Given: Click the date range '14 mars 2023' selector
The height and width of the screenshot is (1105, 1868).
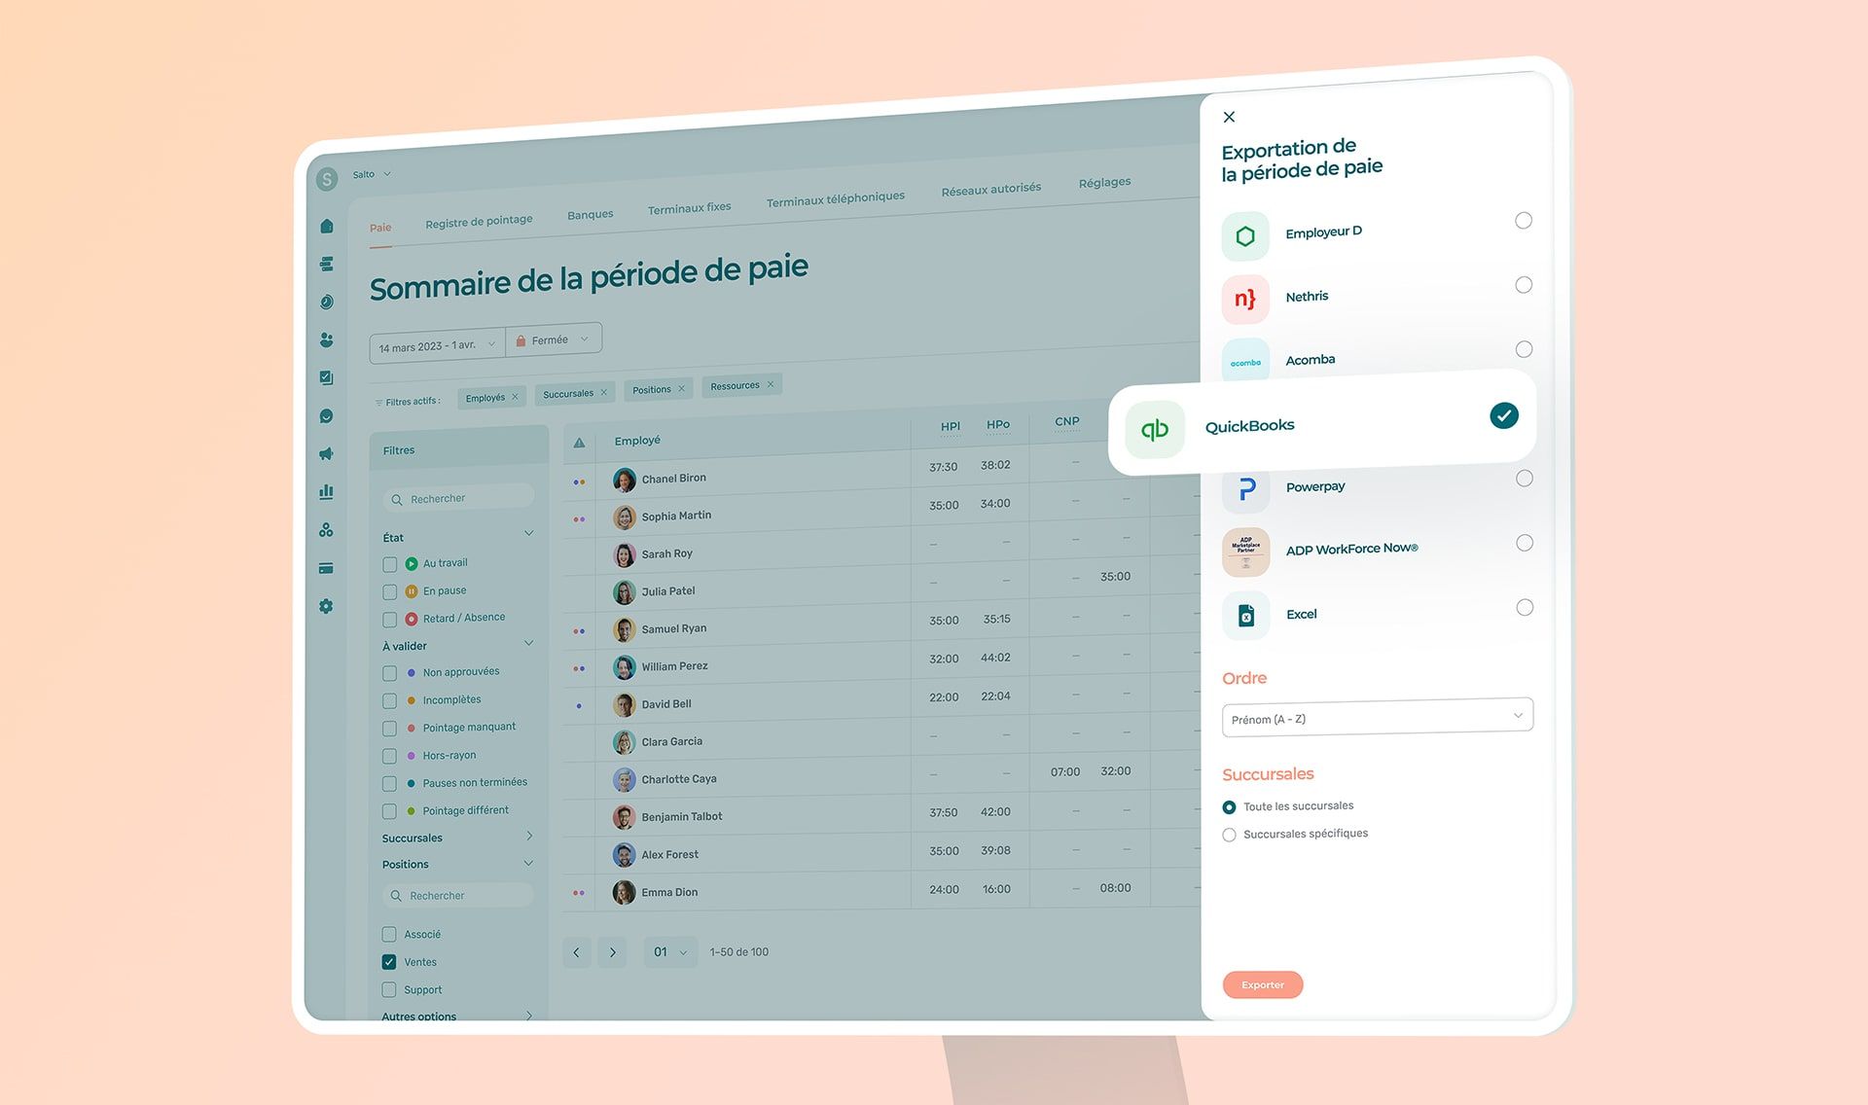Looking at the screenshot, I should click(434, 343).
